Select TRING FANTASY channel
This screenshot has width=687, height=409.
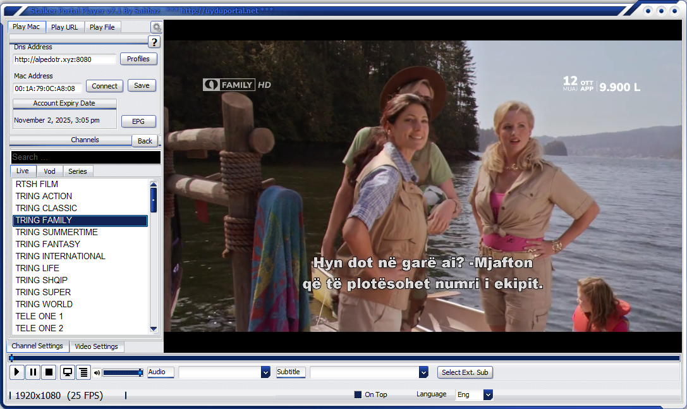tap(81, 244)
